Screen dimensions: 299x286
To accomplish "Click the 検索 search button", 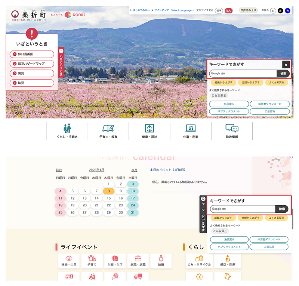I will point(283,74).
